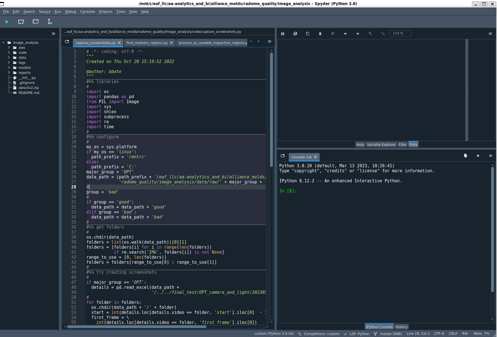
Task: Interrupt the console kernel
Action: point(478,156)
